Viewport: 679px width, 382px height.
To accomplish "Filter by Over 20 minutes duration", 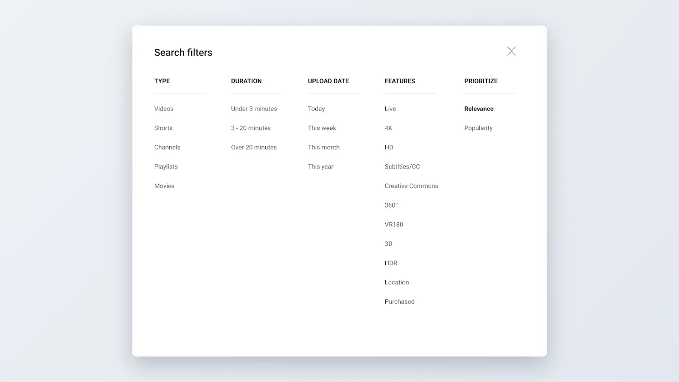I will click(x=254, y=147).
